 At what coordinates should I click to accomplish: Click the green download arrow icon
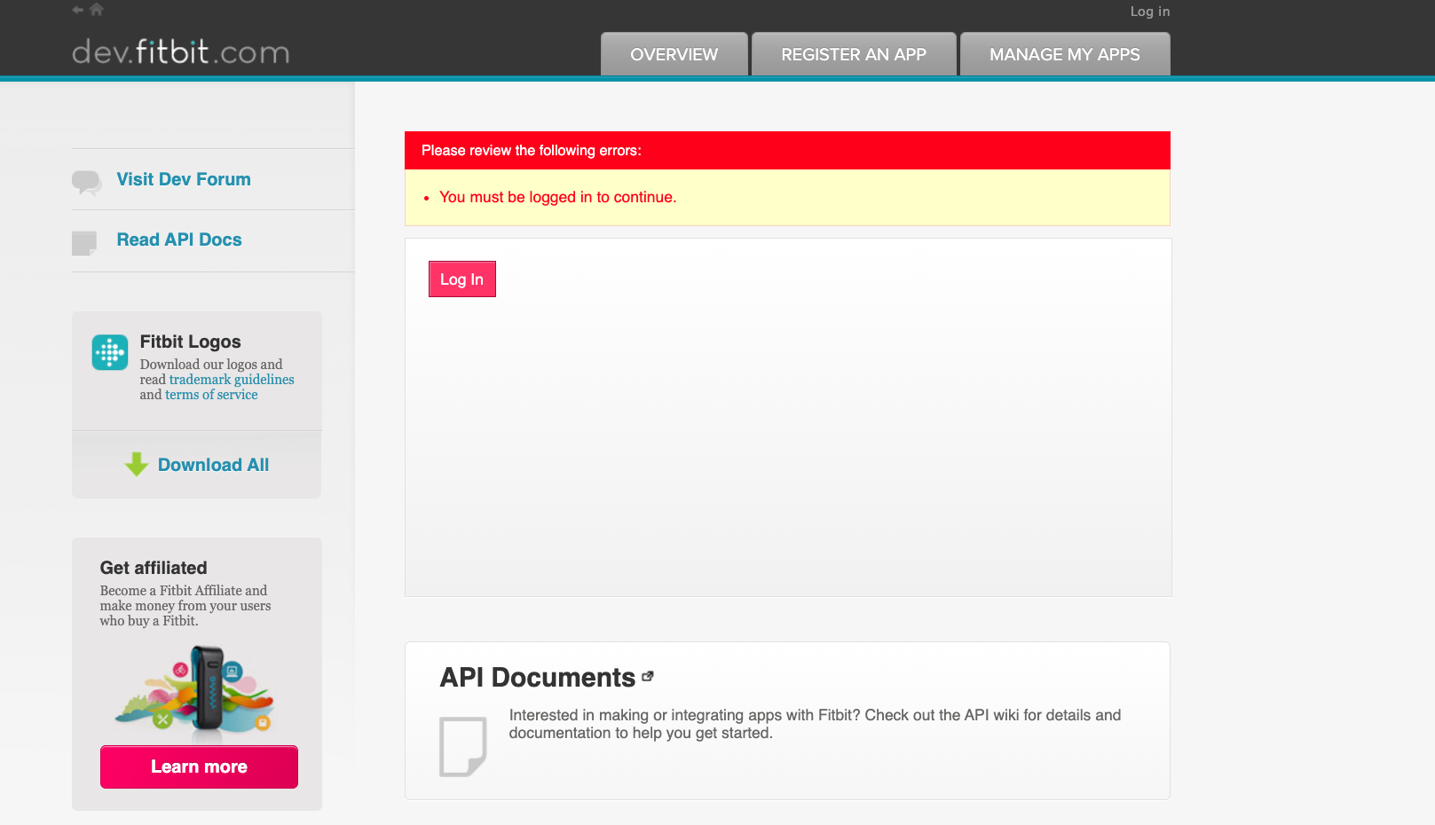137,464
